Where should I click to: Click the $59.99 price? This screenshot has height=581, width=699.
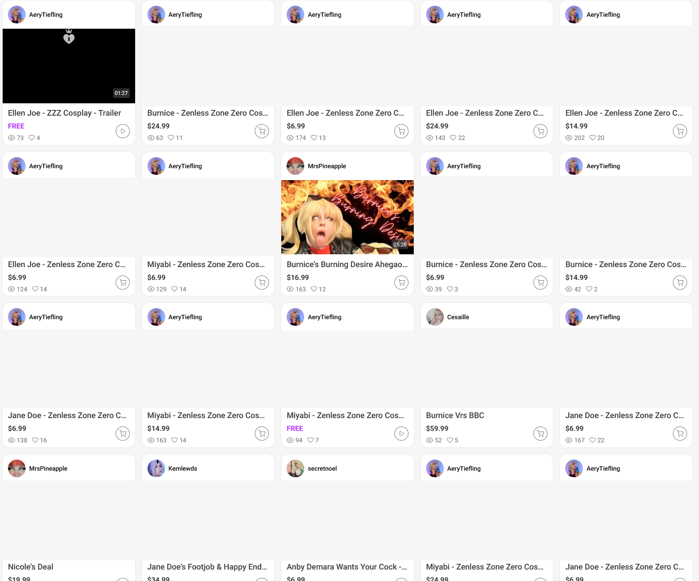coord(437,428)
